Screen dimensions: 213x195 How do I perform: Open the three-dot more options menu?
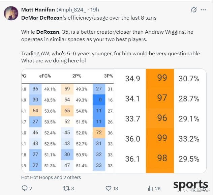[203, 10]
